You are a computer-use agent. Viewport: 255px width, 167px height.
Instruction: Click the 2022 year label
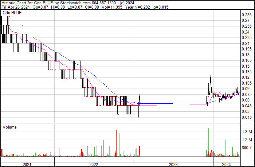coord(94,165)
